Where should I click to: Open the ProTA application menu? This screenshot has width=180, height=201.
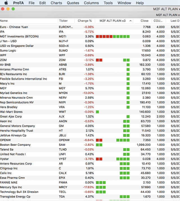point(18,3)
